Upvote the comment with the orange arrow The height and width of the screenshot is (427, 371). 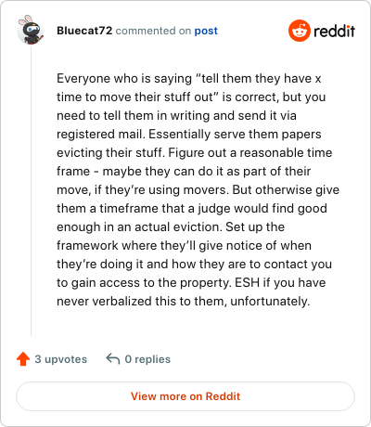23,359
